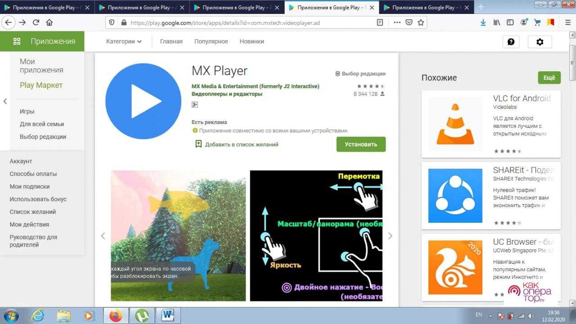The width and height of the screenshot is (576, 324).
Task: Add MX Player to wishlist
Action: click(x=237, y=144)
